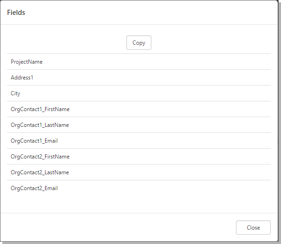Click OrgContact2_LastName in the fields list
The width and height of the screenshot is (281, 244).
(39, 172)
